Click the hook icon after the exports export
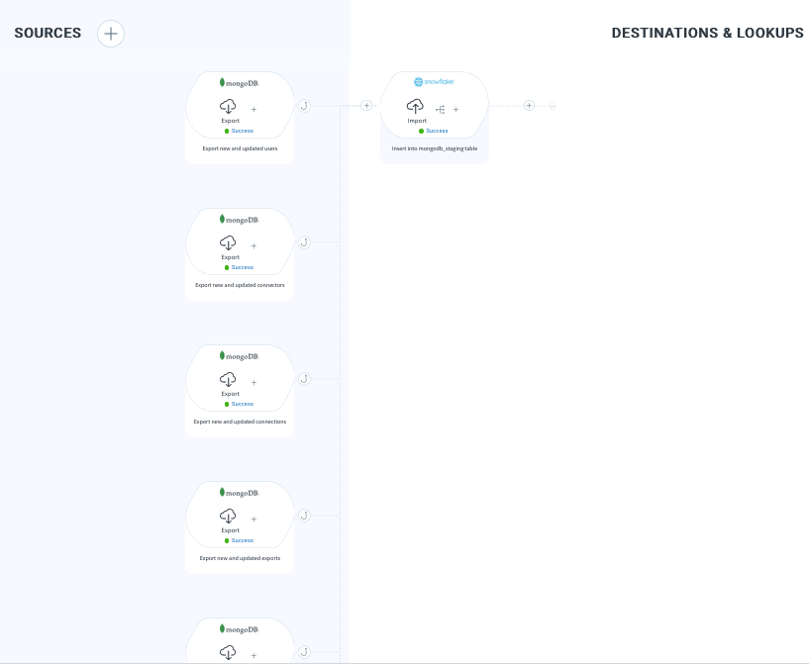This screenshot has width=809, height=665. click(305, 516)
